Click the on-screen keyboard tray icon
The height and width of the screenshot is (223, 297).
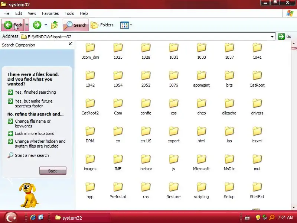(247, 218)
